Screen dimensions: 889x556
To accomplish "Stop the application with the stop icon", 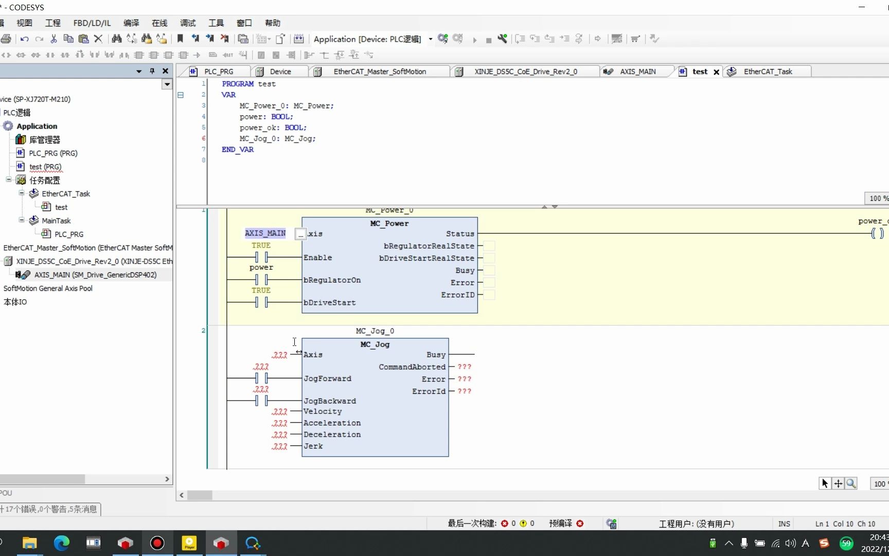I will [x=488, y=39].
